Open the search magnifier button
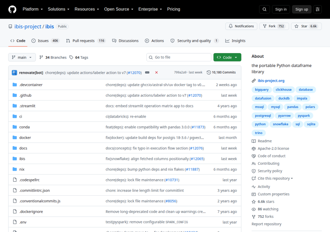The height and width of the screenshot is (232, 330). (264, 9)
